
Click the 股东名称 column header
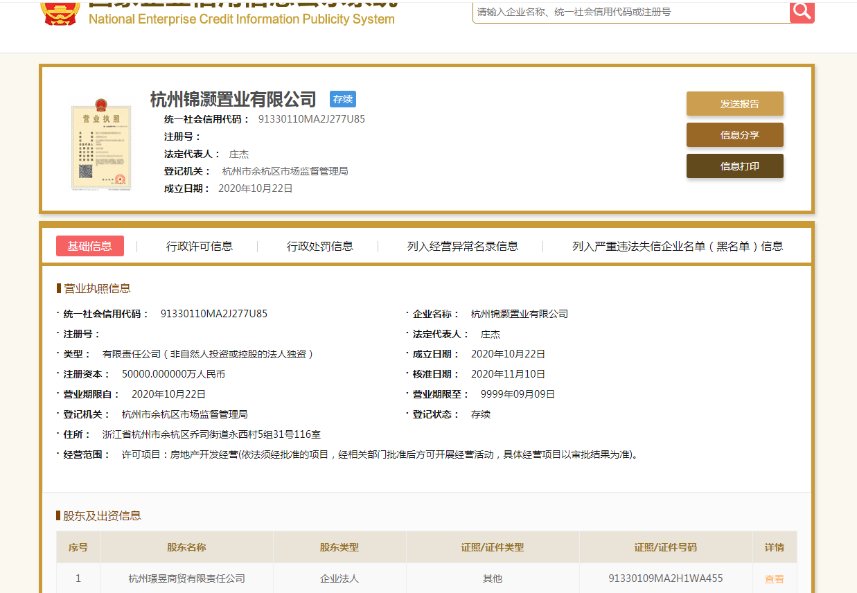click(x=187, y=547)
